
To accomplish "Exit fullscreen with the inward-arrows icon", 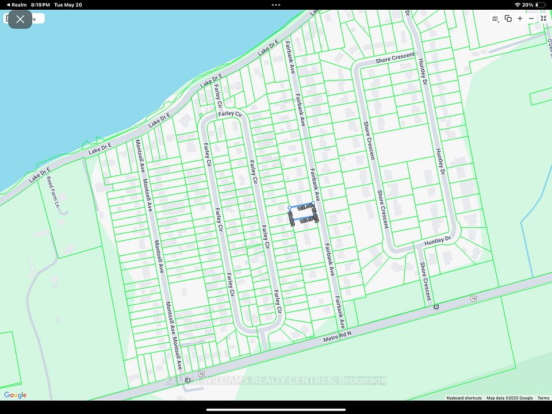I will pos(543,18).
